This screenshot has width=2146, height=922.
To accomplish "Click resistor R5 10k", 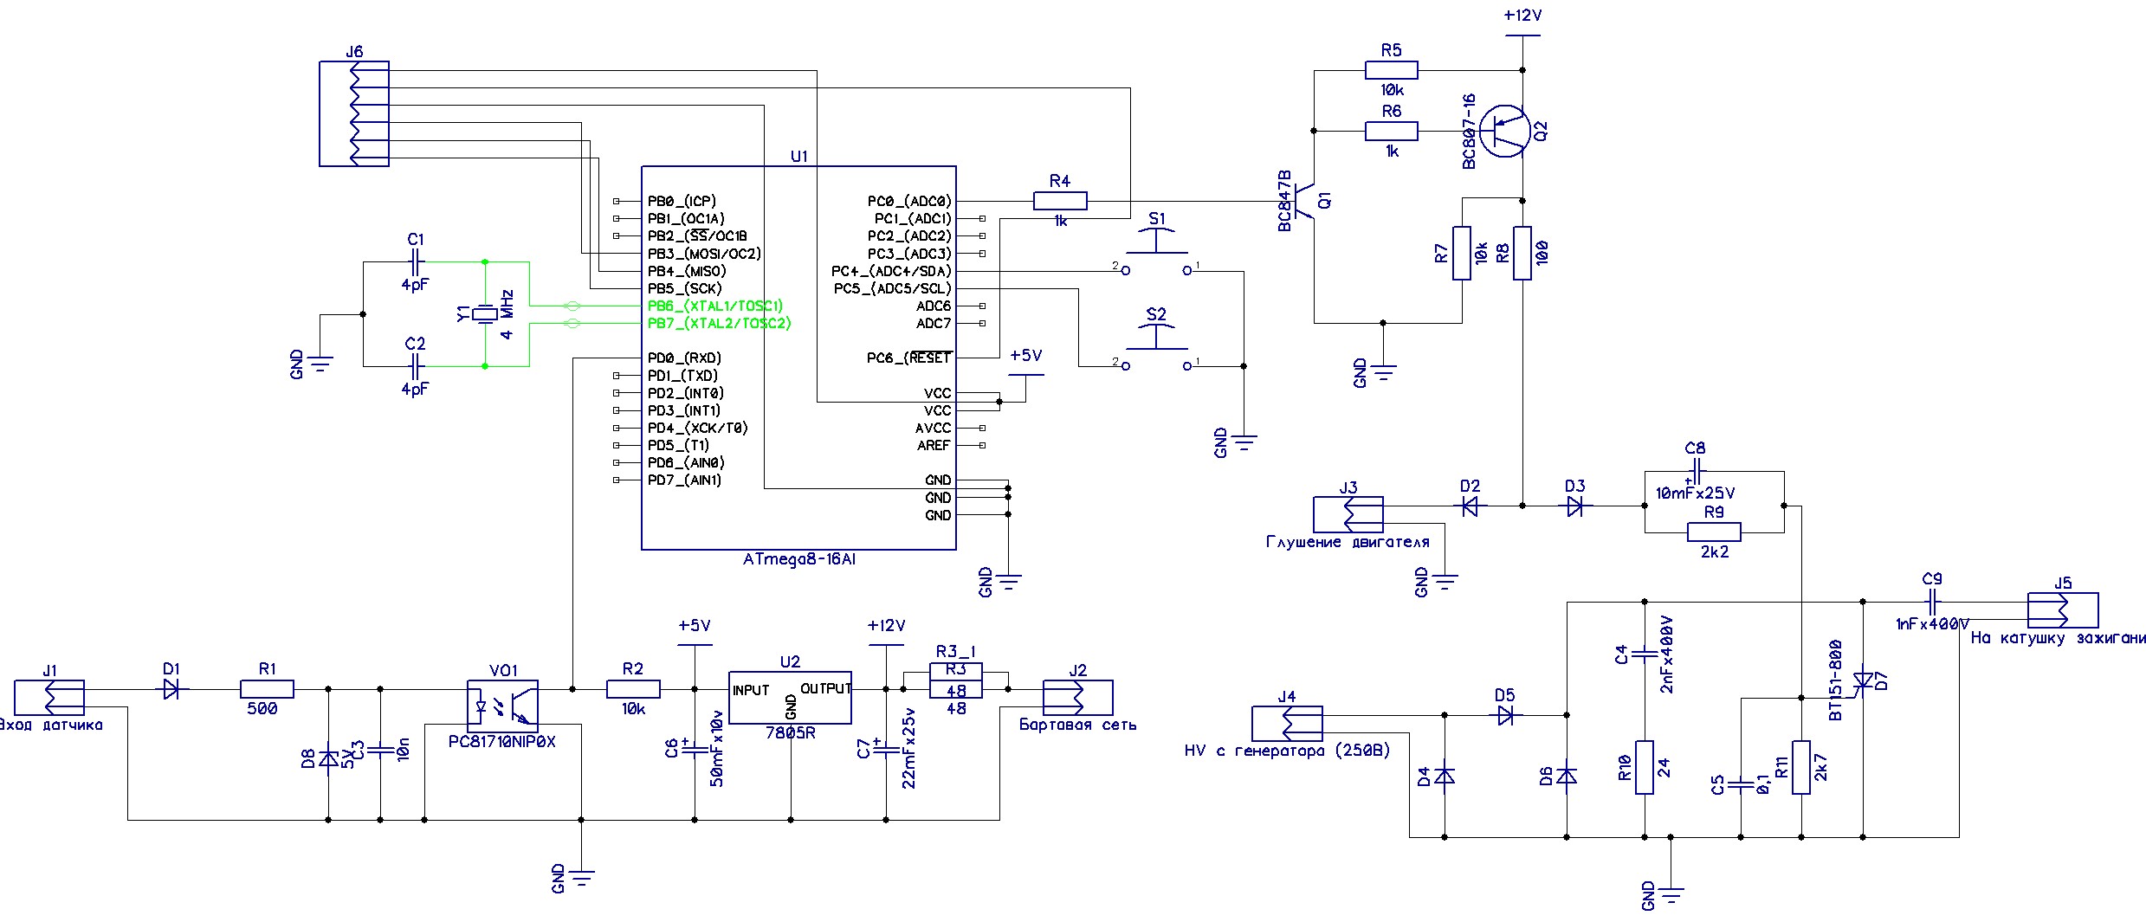I will (x=1391, y=70).
